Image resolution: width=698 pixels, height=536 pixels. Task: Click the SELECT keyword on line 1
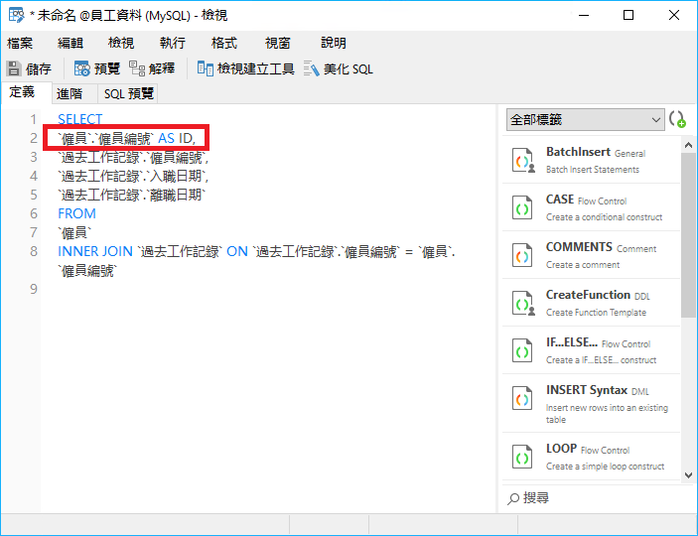pyautogui.click(x=80, y=119)
